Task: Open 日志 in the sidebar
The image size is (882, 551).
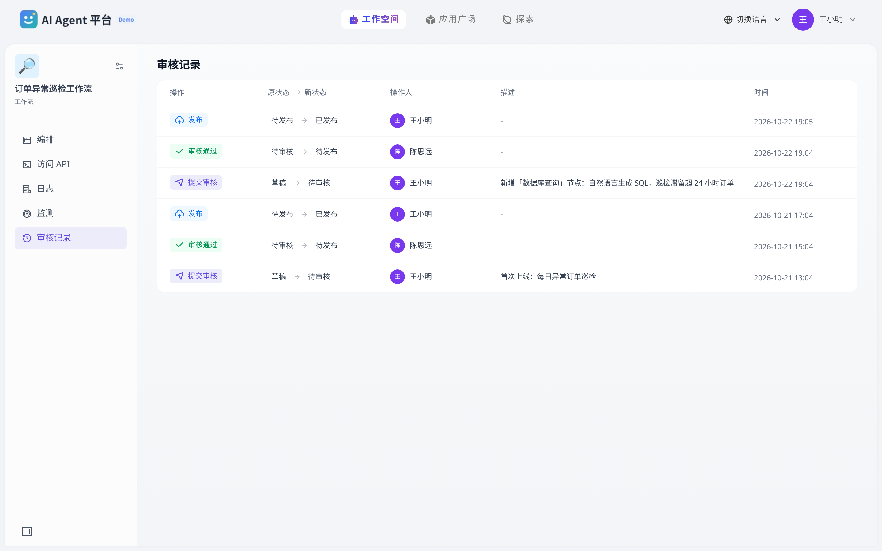Action: (71, 189)
